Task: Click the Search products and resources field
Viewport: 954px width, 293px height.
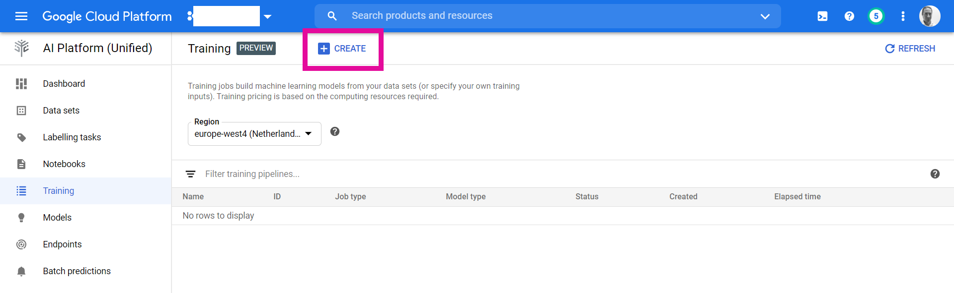Action: 547,16
